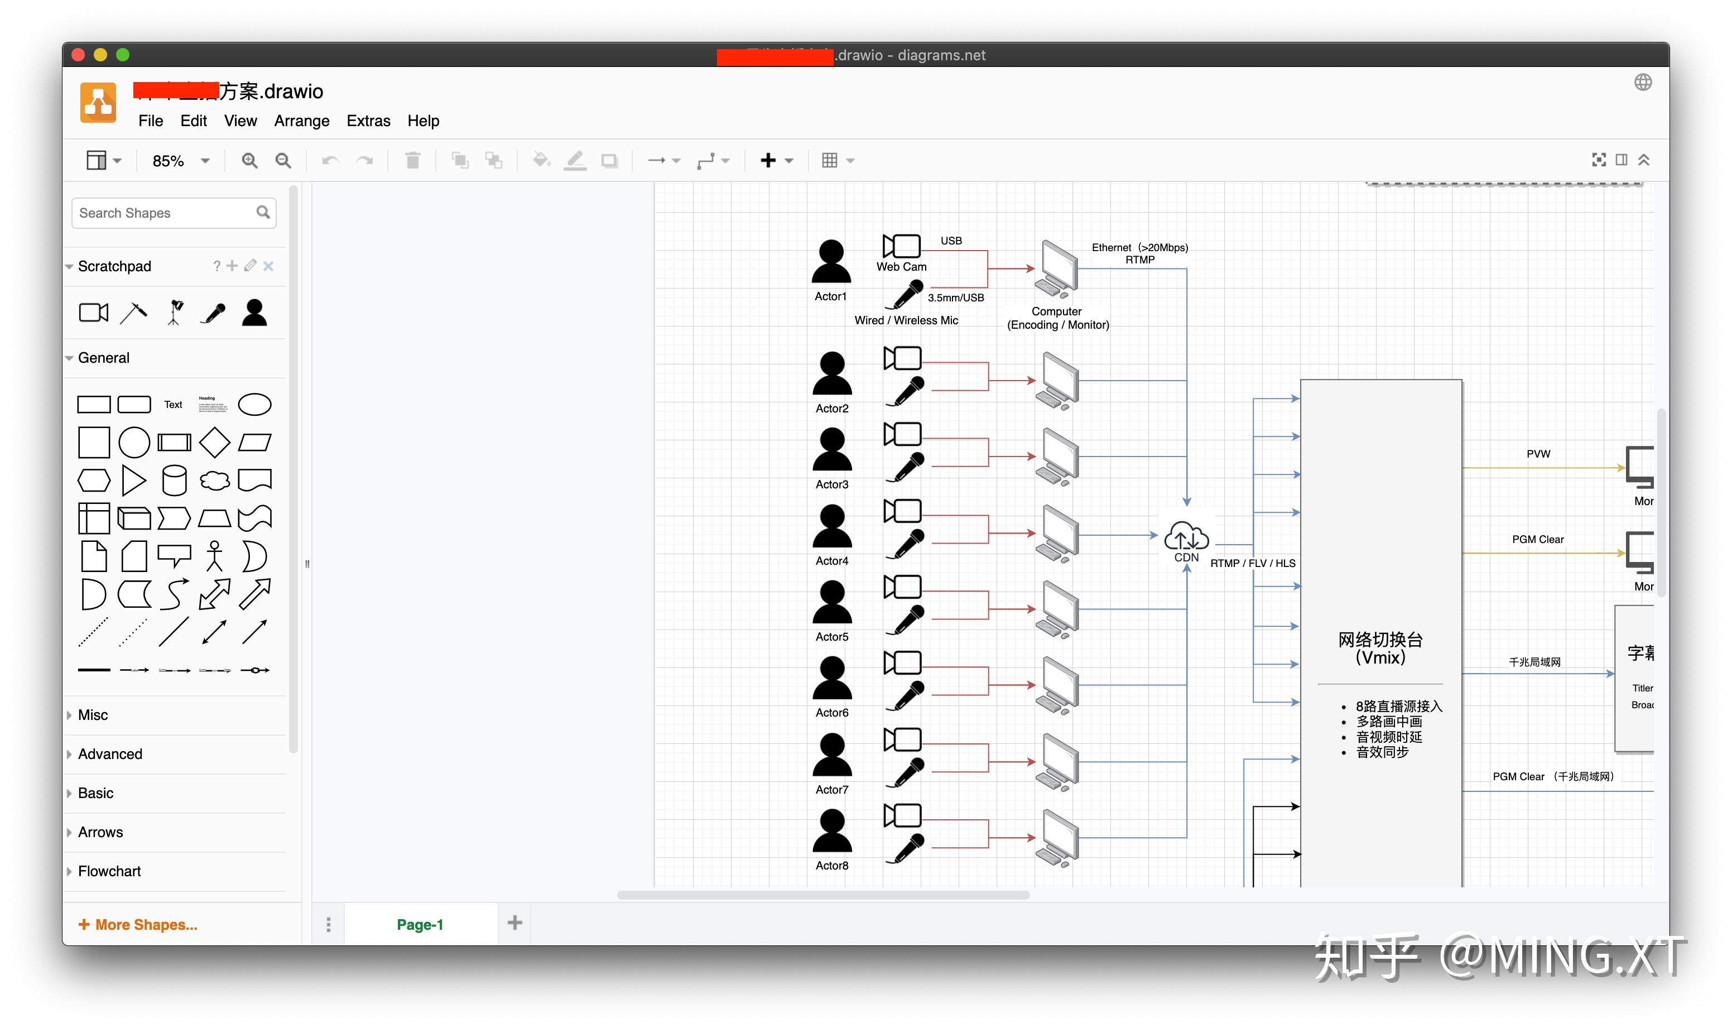Add a new page with plus button
The width and height of the screenshot is (1732, 1028).
pyautogui.click(x=514, y=923)
